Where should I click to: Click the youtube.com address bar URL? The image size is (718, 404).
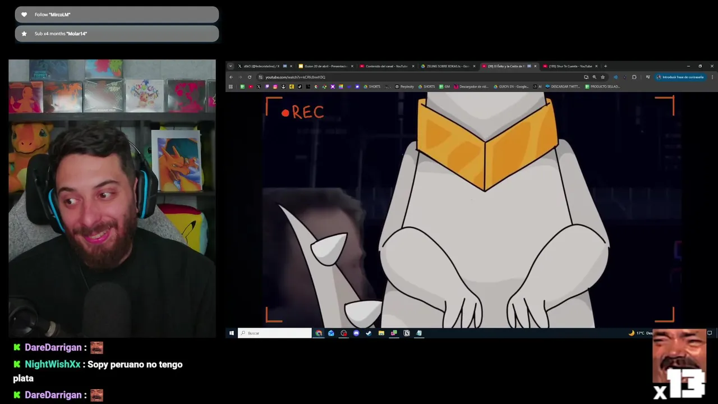[295, 77]
